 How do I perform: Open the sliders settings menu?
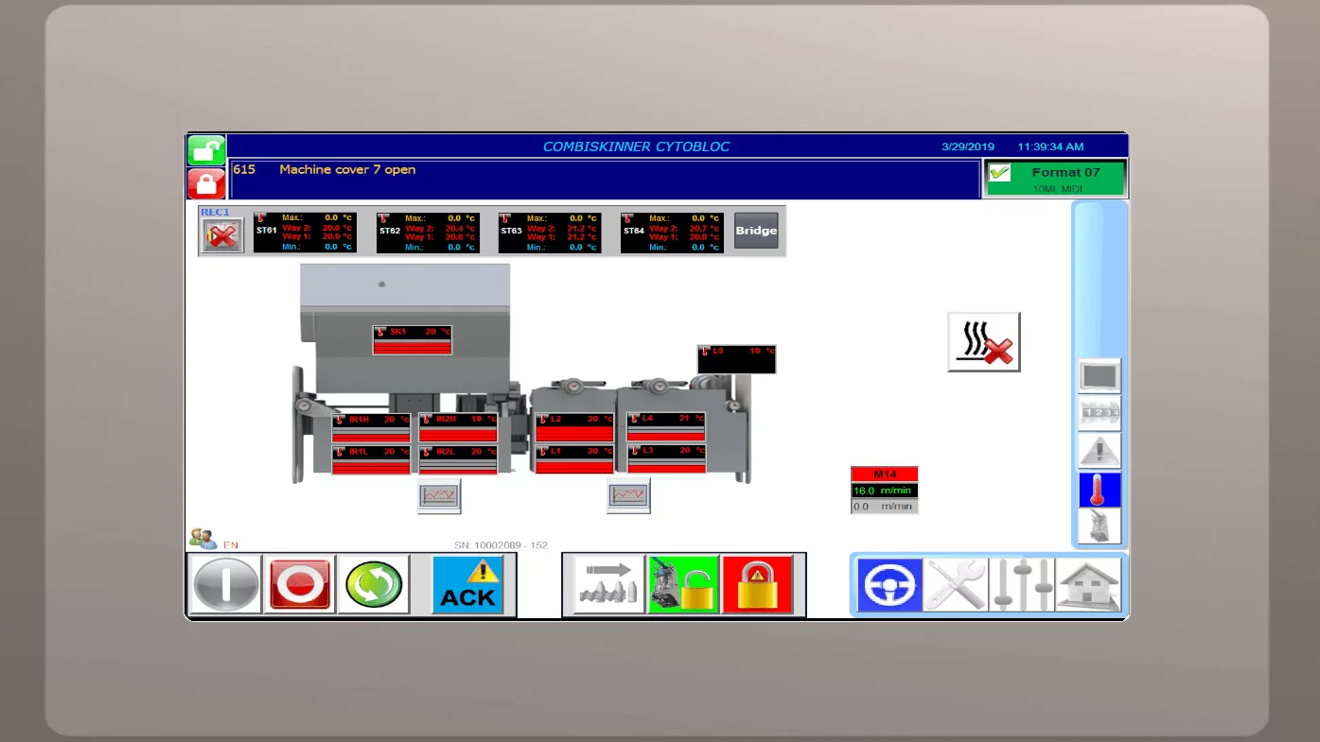[x=1021, y=584]
